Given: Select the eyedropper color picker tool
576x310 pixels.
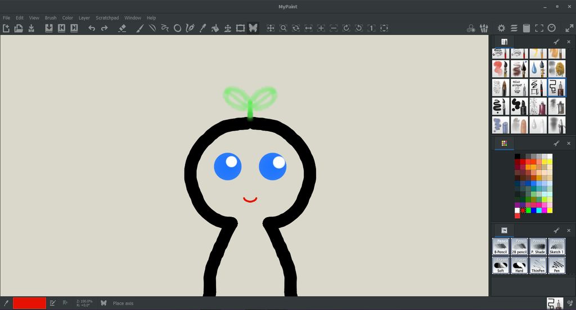Looking at the screenshot, I should pyautogui.click(x=202, y=28).
